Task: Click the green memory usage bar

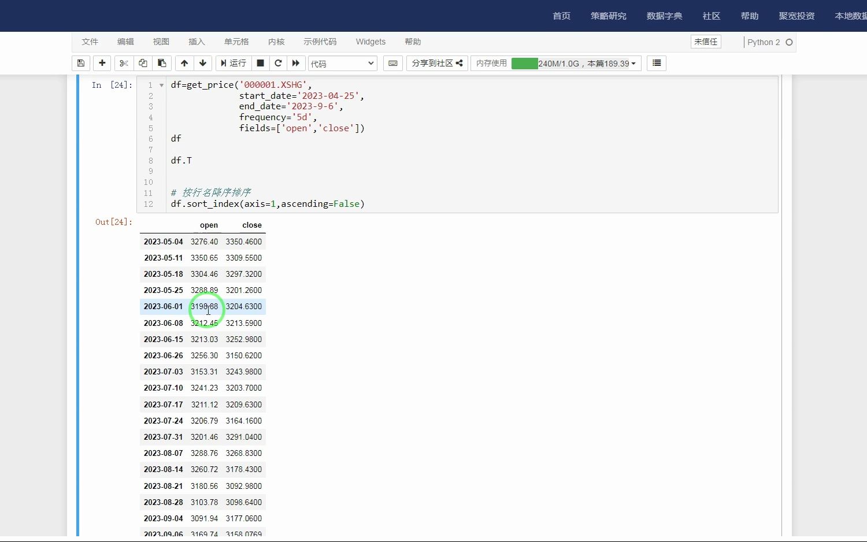Action: [x=525, y=63]
